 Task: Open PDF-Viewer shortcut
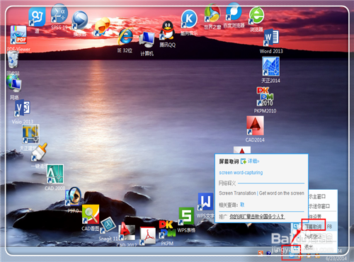18,35
